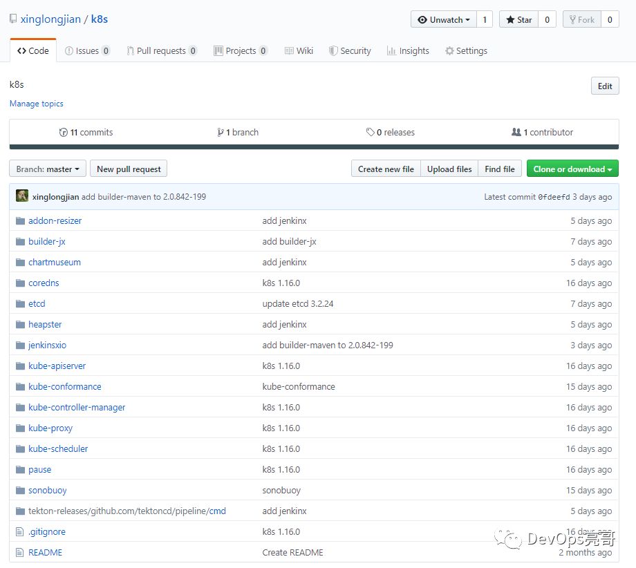The height and width of the screenshot is (568, 636).
Task: Click the heapster folder icon
Action: (x=20, y=324)
